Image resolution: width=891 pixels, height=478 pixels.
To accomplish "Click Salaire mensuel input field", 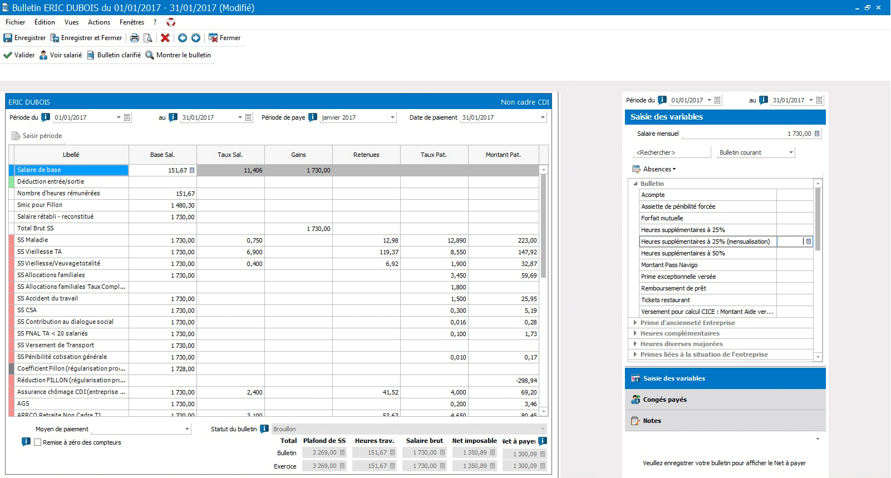I will [x=751, y=134].
